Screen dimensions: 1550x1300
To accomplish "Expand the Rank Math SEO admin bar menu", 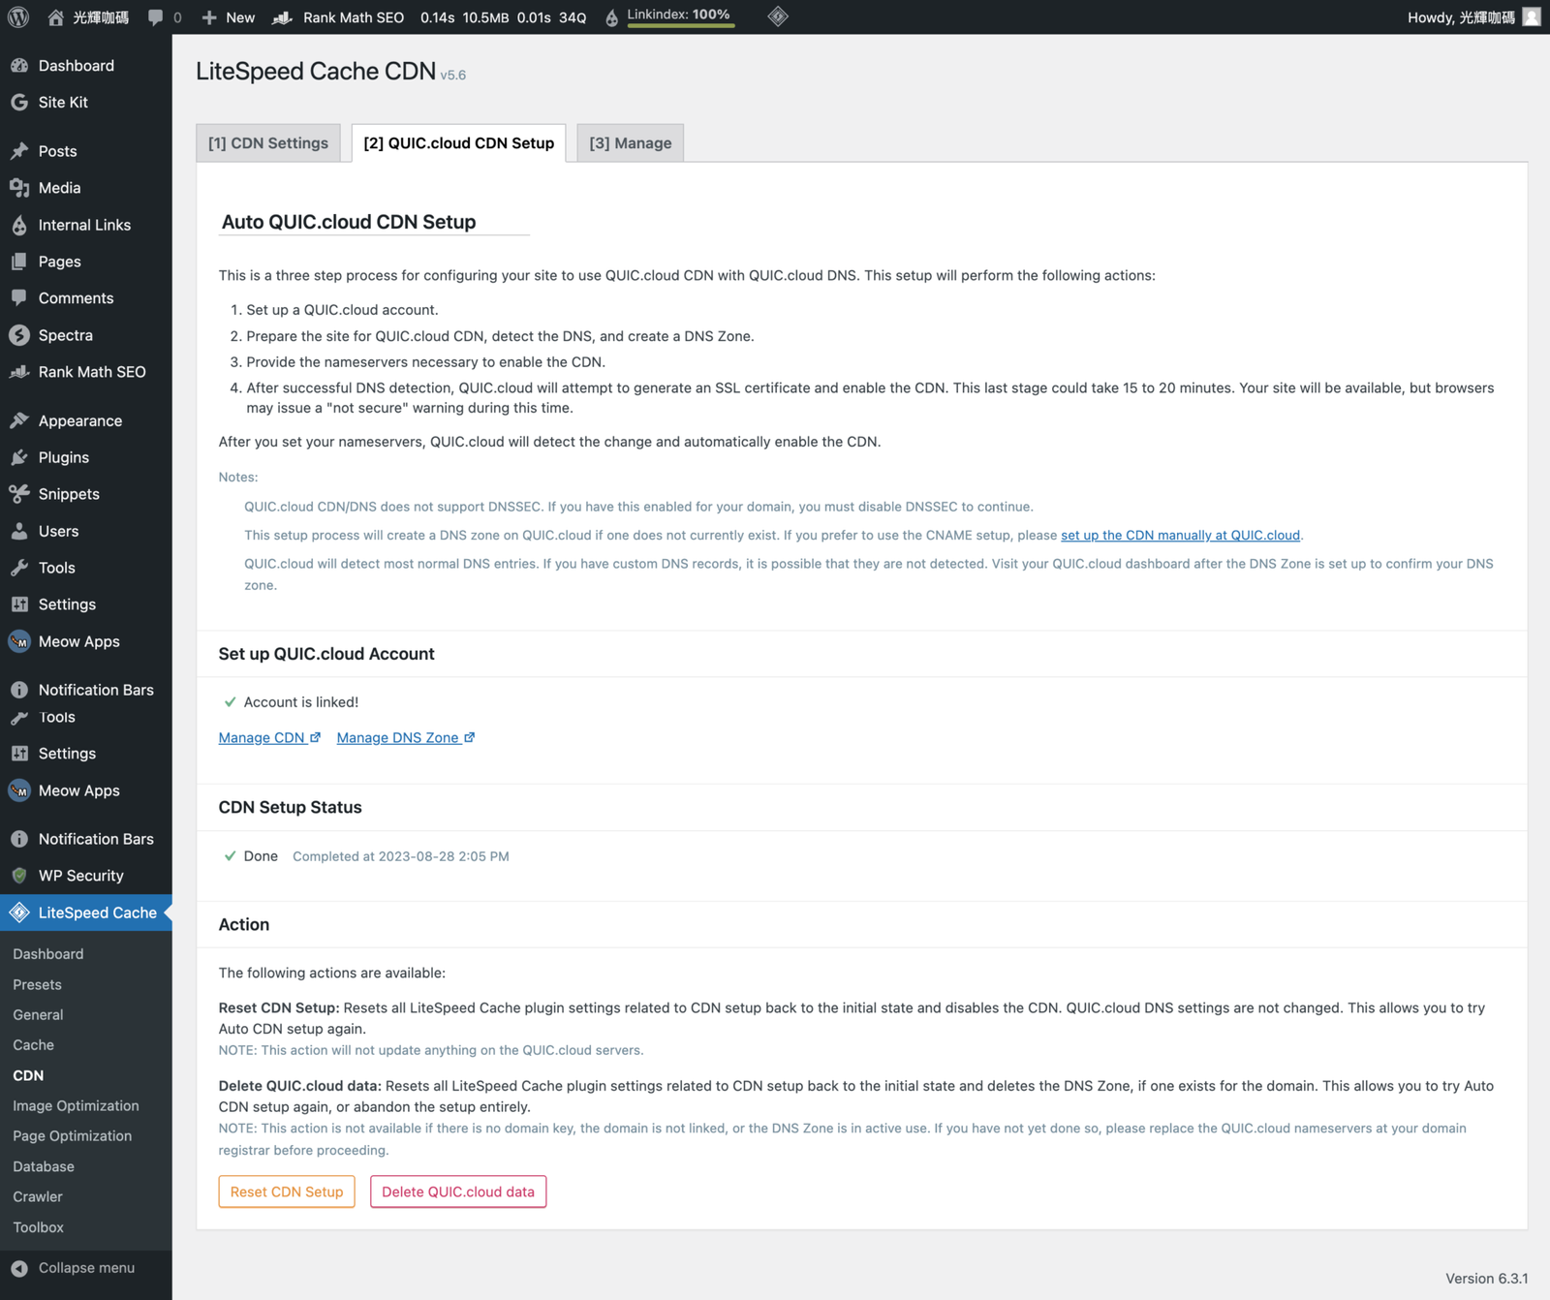I will 338,17.
